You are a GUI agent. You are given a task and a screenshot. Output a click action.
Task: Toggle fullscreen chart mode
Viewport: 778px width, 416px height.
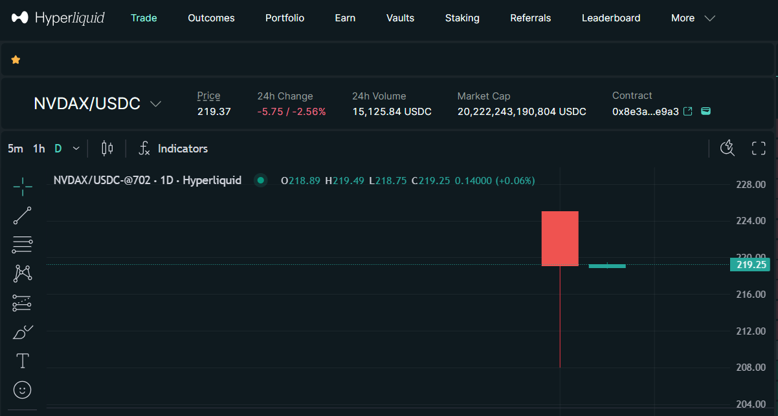[x=759, y=148]
